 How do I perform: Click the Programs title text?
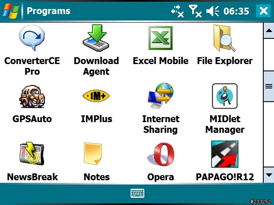pos(48,11)
